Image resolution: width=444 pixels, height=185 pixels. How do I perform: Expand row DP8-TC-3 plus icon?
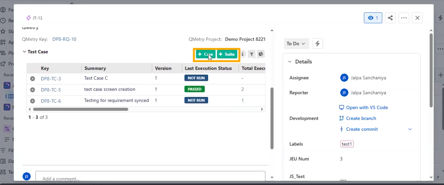(32, 78)
